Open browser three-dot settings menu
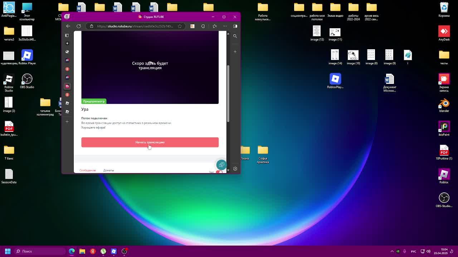This screenshot has width=458, height=257. pos(225,26)
